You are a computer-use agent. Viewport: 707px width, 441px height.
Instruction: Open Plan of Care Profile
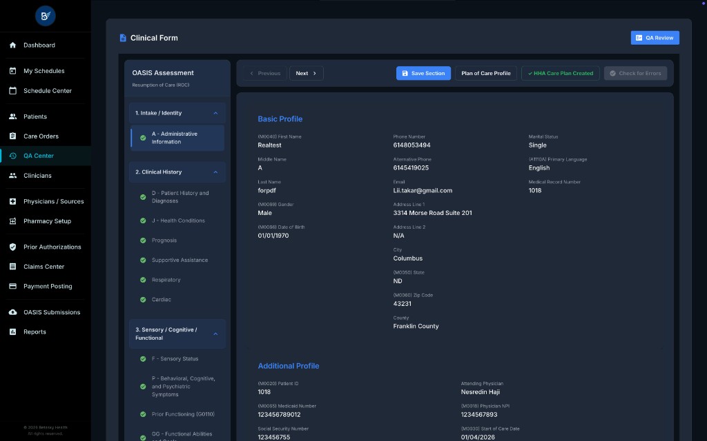coord(485,73)
